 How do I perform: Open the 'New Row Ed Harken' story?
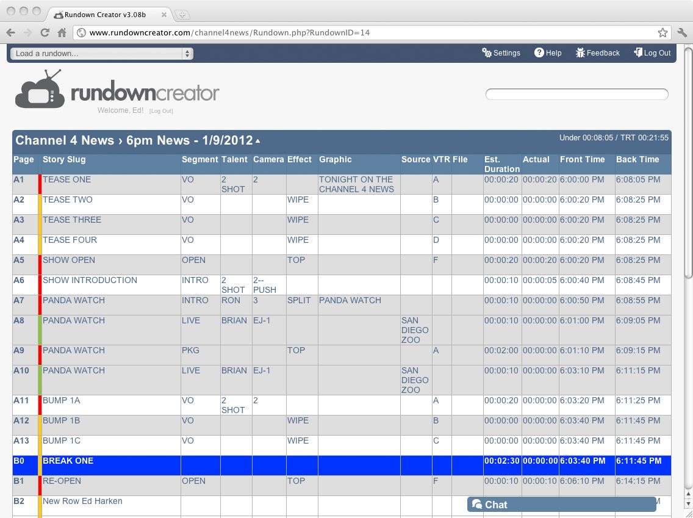click(82, 501)
